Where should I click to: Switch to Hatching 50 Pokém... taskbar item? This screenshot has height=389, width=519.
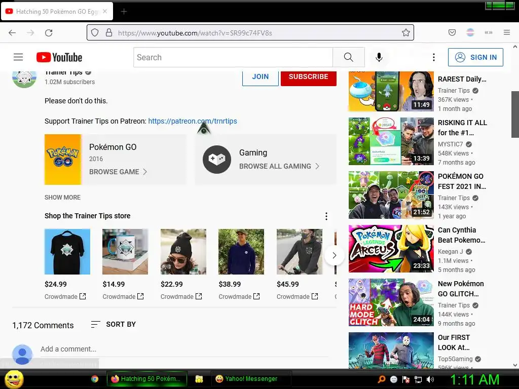[146, 379]
